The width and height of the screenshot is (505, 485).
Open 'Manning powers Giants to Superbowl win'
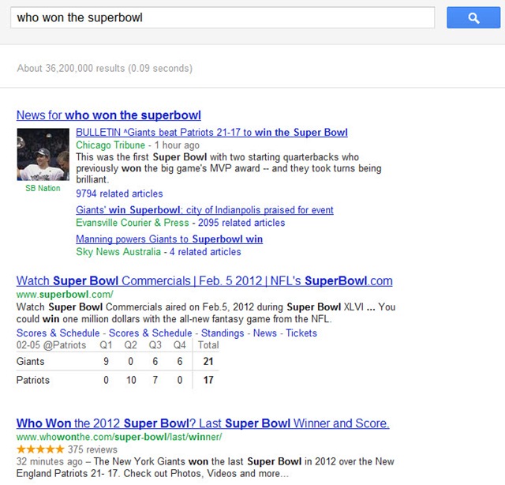point(169,239)
